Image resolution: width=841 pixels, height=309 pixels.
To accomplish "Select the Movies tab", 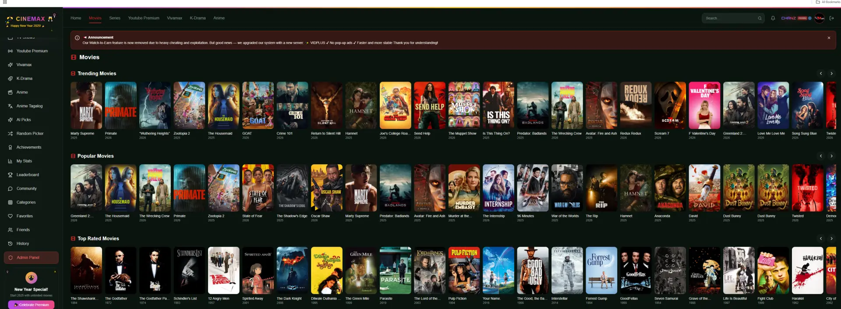I will click(95, 18).
